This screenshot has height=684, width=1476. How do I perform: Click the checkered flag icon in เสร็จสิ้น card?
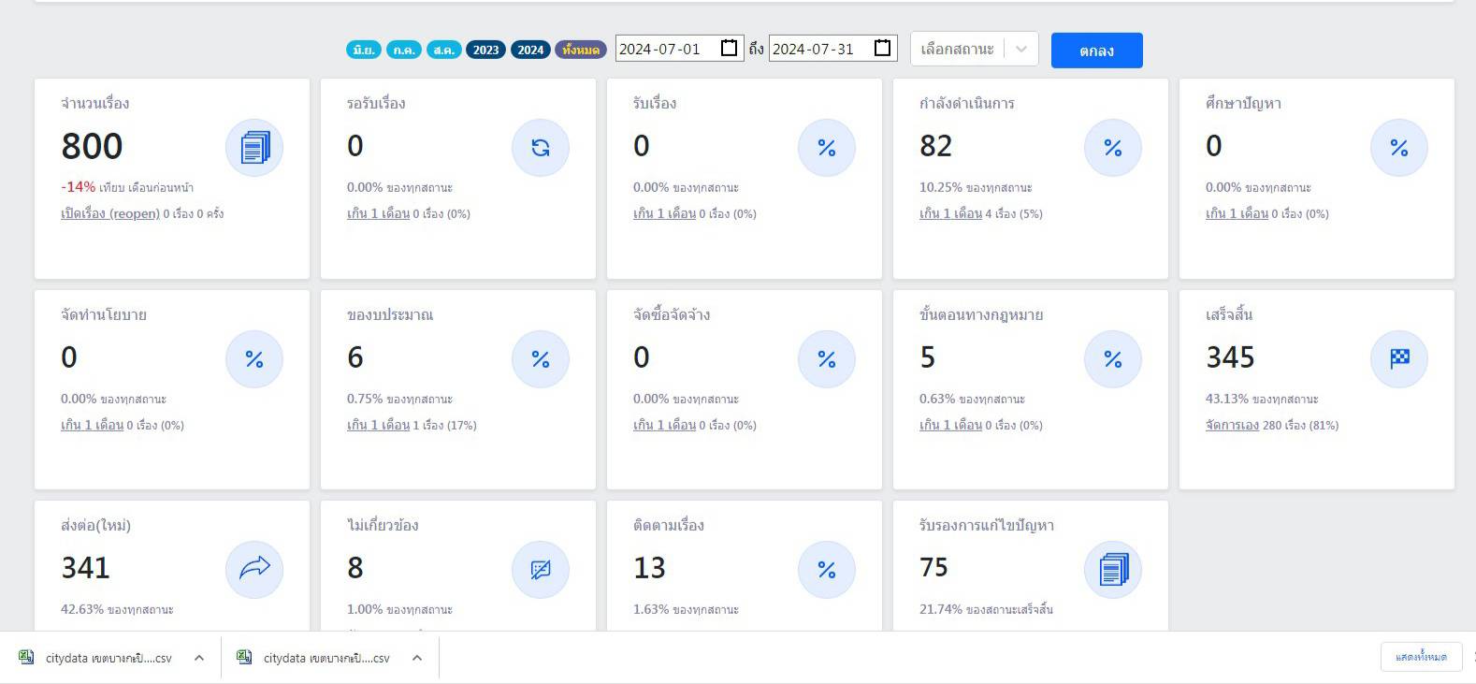click(x=1399, y=358)
